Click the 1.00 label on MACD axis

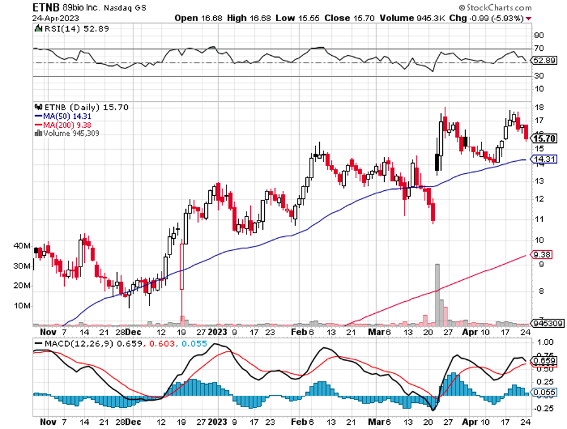pyautogui.click(x=546, y=342)
